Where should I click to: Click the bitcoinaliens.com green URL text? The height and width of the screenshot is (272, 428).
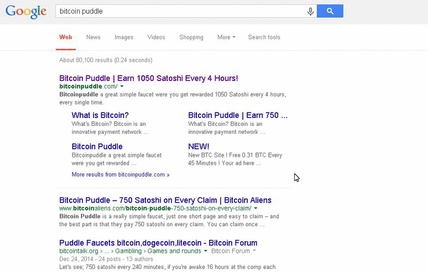pyautogui.click(x=155, y=209)
